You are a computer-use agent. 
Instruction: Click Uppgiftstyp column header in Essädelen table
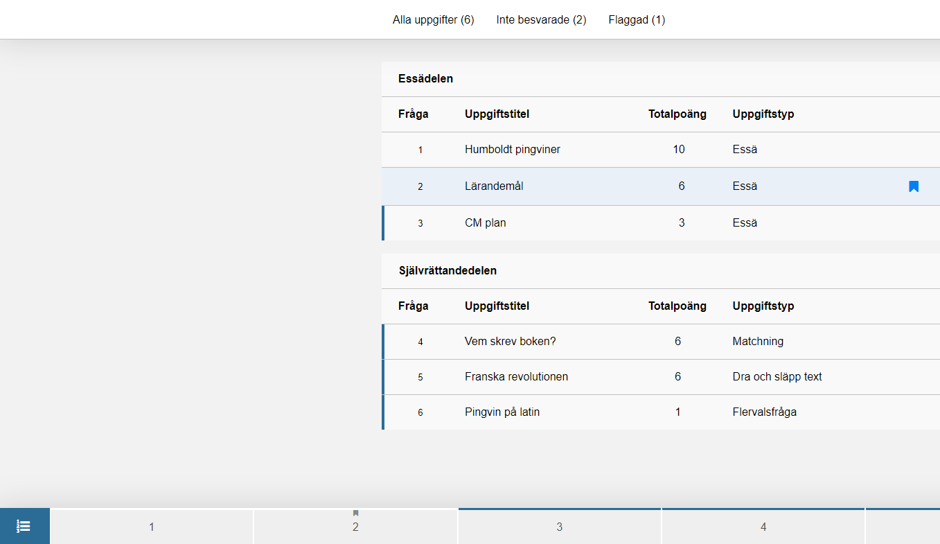[x=763, y=114]
